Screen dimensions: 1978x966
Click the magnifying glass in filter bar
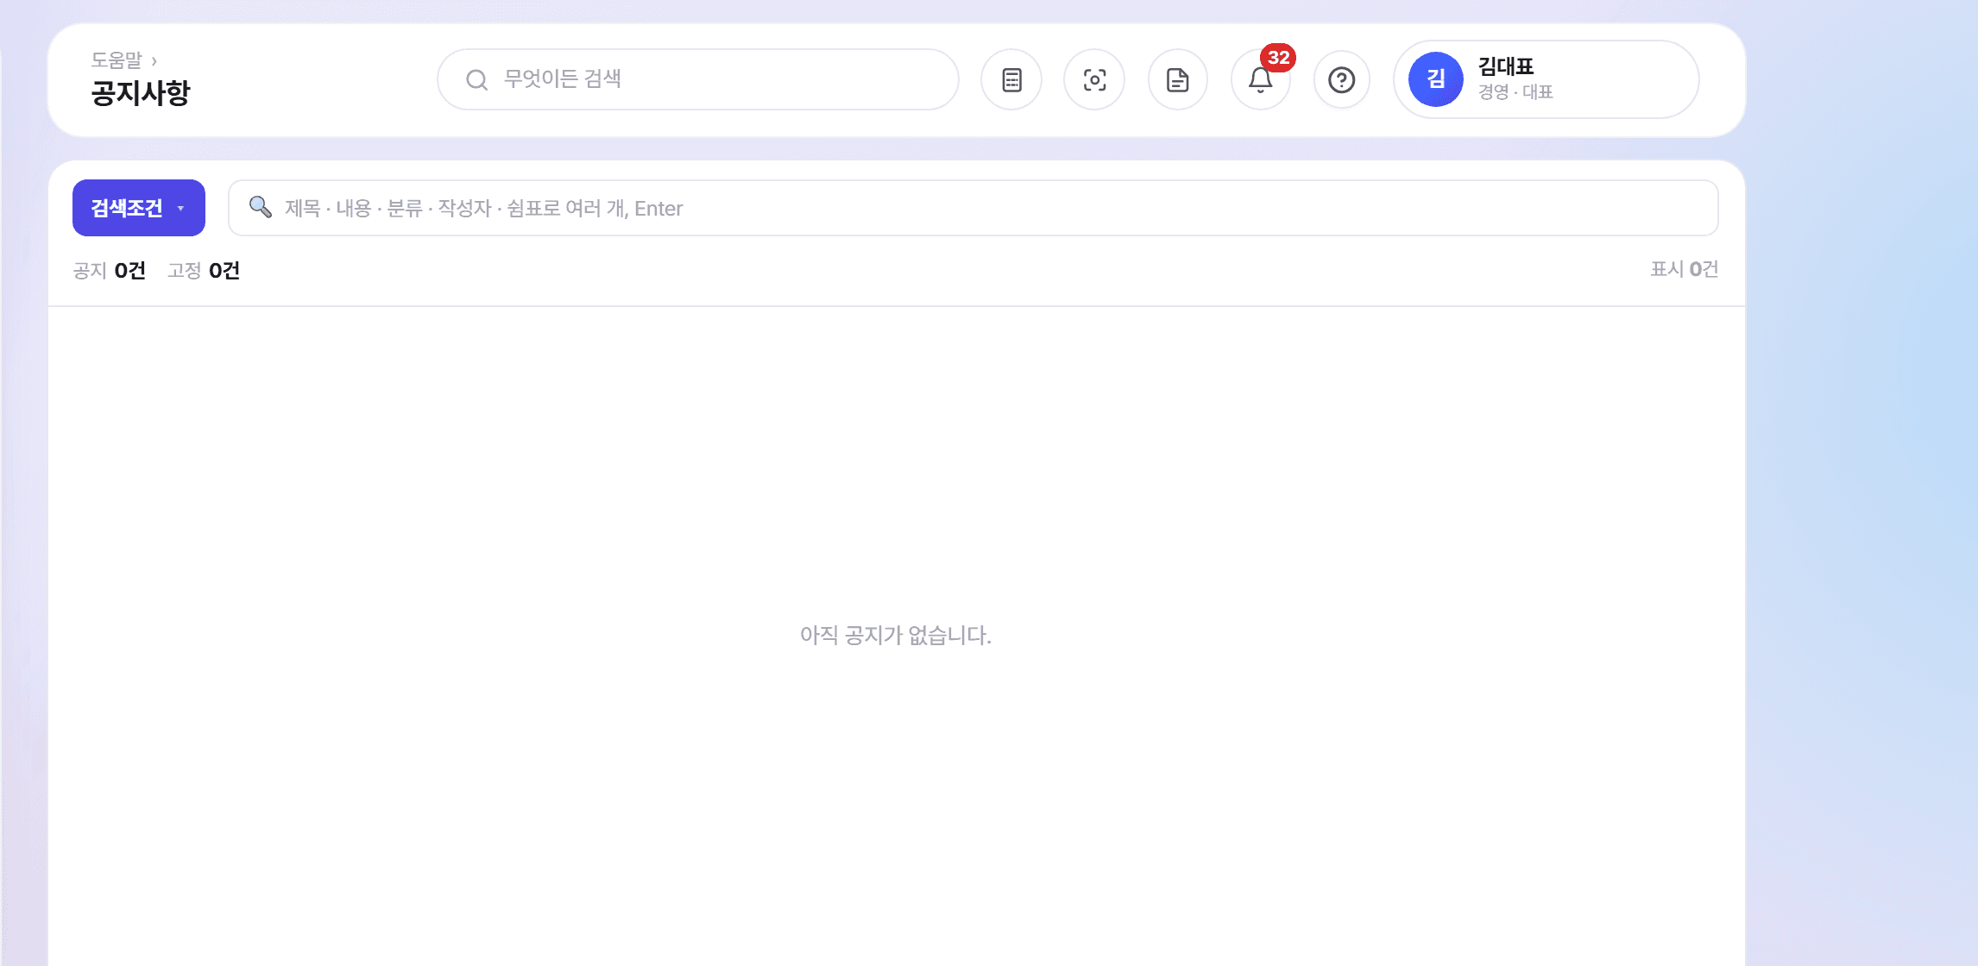pos(260,207)
